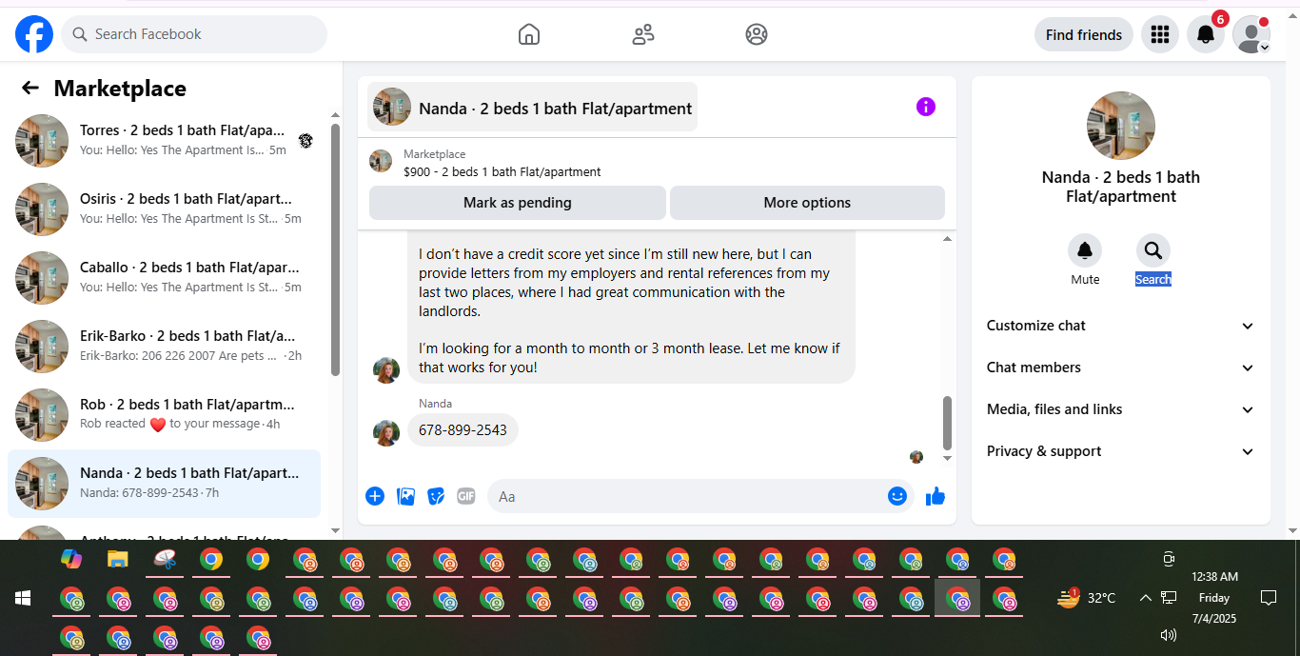Open the Erik-Barko conversation in list

pyautogui.click(x=164, y=346)
